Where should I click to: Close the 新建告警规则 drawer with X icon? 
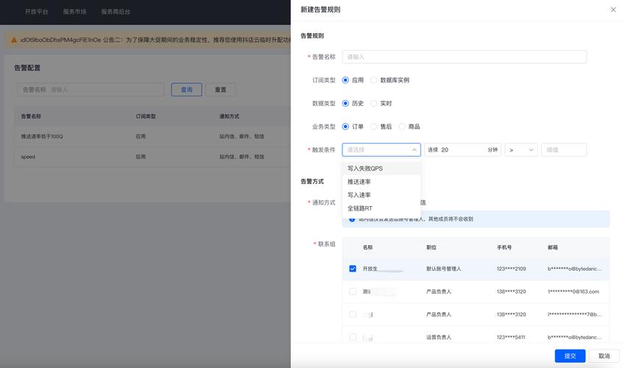tap(613, 10)
